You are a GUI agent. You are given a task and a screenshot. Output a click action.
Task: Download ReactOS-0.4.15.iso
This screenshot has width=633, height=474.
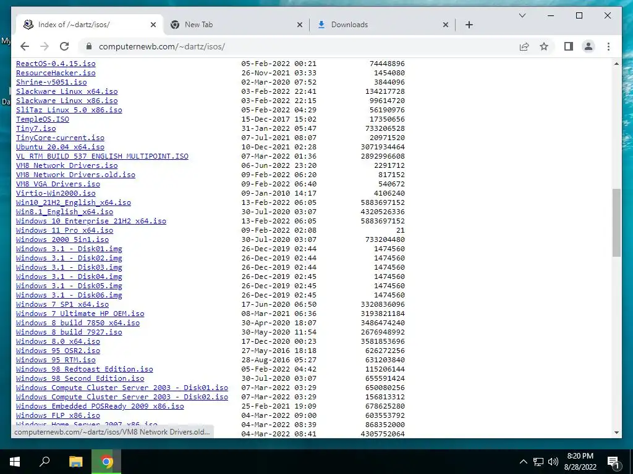click(x=56, y=64)
